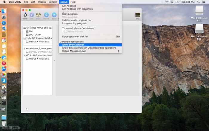Open the Apple menu
Viewport: 209px width, 131px height.
click(4, 2)
